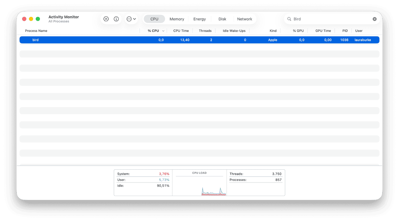Show info for the bird process

(x=116, y=19)
